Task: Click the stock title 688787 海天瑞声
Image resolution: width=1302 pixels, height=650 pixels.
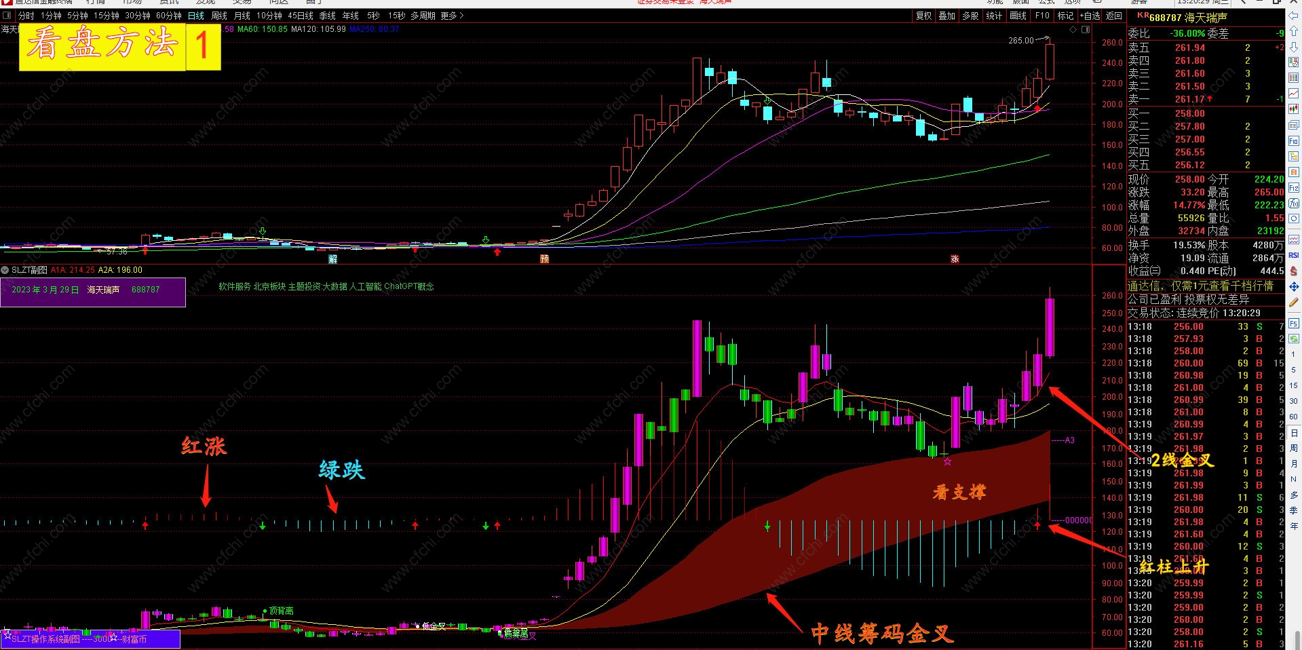Action: [1188, 18]
